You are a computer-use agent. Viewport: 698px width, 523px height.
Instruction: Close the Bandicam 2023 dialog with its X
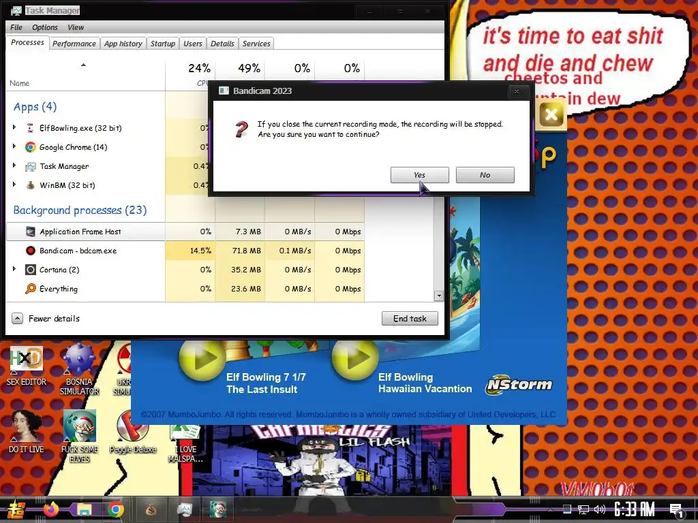(x=517, y=91)
